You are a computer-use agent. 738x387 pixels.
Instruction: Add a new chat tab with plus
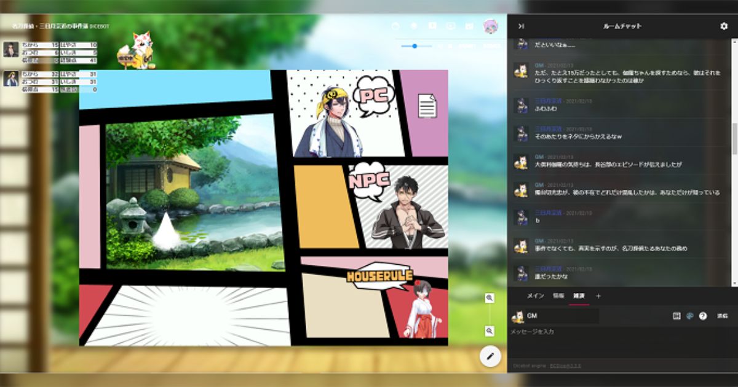point(598,296)
